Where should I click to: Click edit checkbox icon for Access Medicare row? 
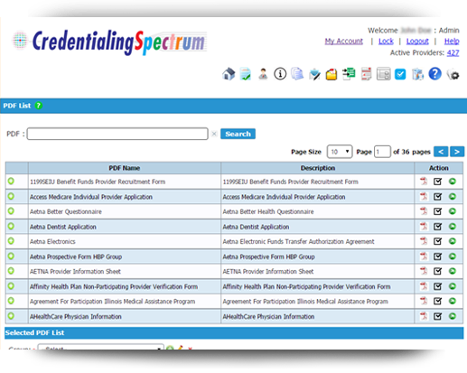coord(437,197)
